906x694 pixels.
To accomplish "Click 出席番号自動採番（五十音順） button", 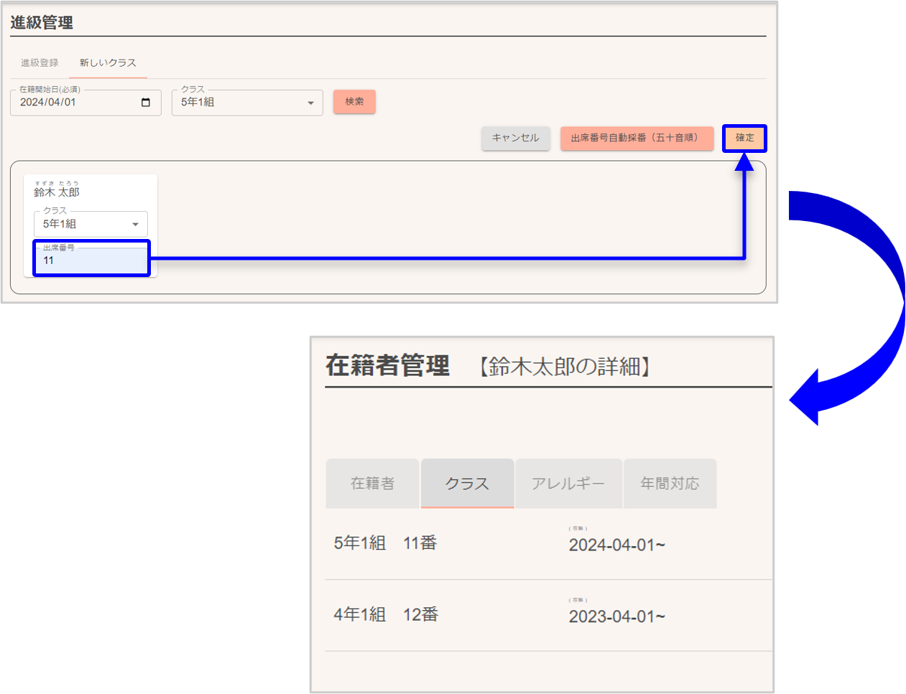I will (636, 138).
